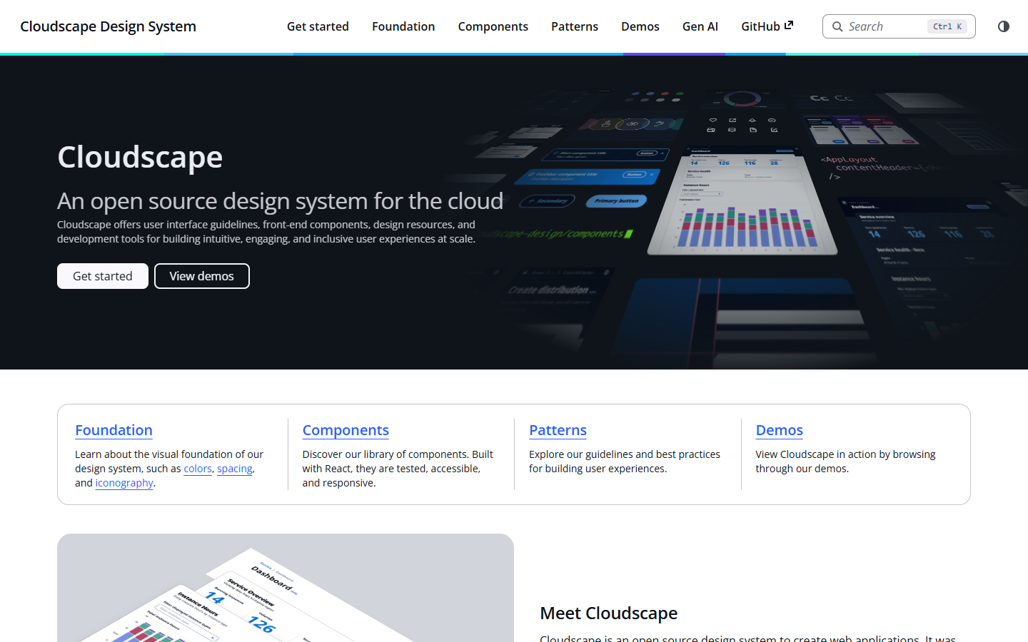The height and width of the screenshot is (642, 1028).
Task: Click the Cloudscape Design System logo text
Action: click(x=109, y=26)
